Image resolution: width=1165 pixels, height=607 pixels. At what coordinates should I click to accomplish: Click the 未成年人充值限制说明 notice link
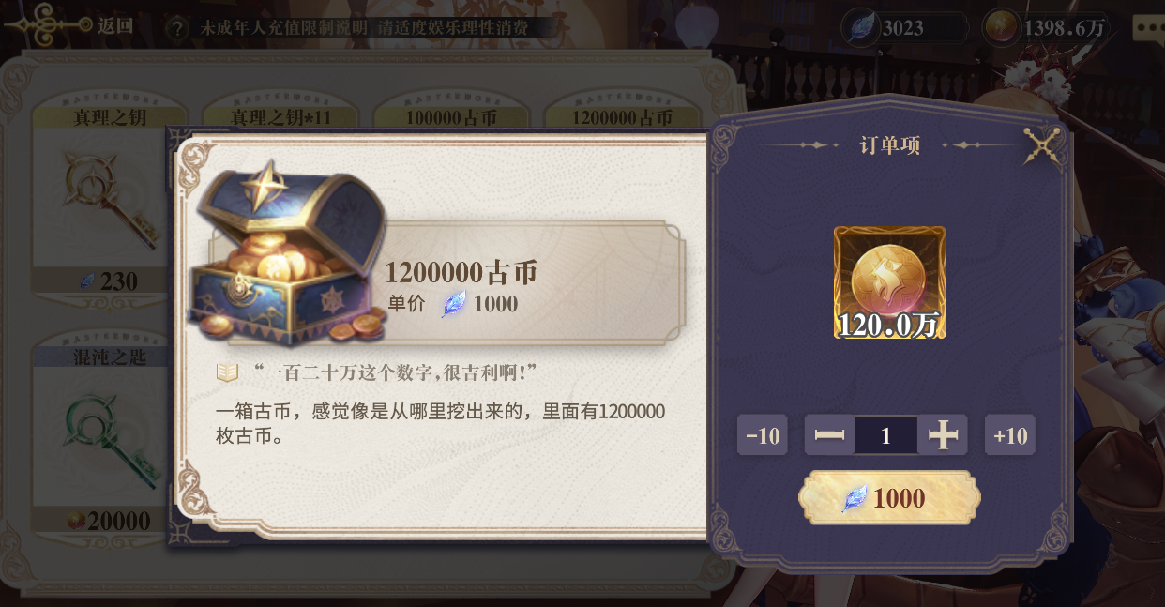[282, 27]
